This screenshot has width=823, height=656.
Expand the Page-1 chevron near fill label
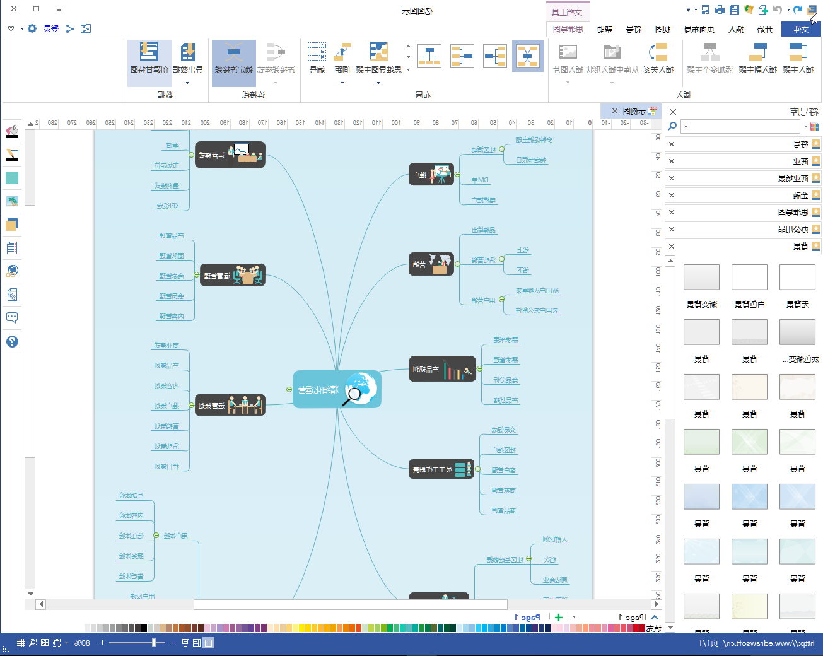click(655, 617)
